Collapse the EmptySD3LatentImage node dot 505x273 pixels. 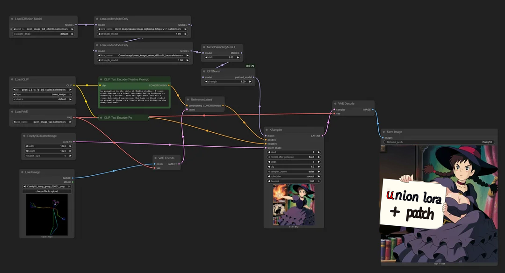click(x=24, y=136)
